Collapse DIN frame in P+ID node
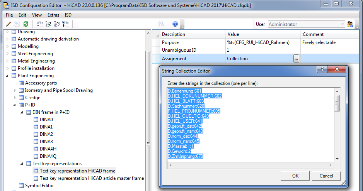Screen dimensions: 363x191 point(22,112)
